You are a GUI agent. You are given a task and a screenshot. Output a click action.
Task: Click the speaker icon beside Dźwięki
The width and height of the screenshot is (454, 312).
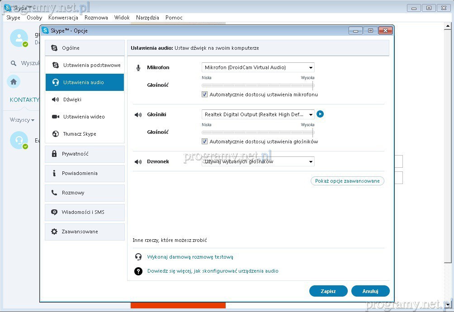[56, 99]
